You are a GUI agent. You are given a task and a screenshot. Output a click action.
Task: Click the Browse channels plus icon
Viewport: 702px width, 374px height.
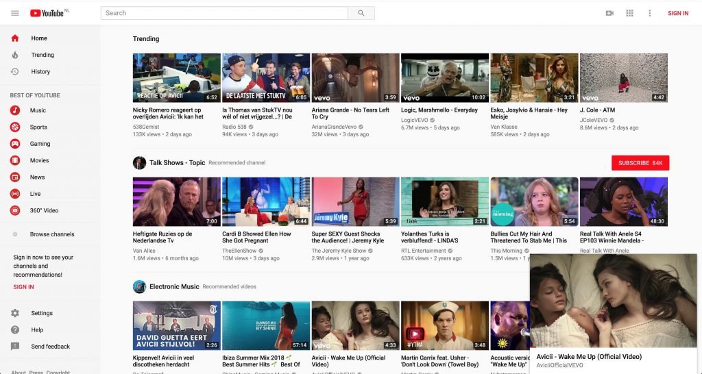pyautogui.click(x=15, y=234)
